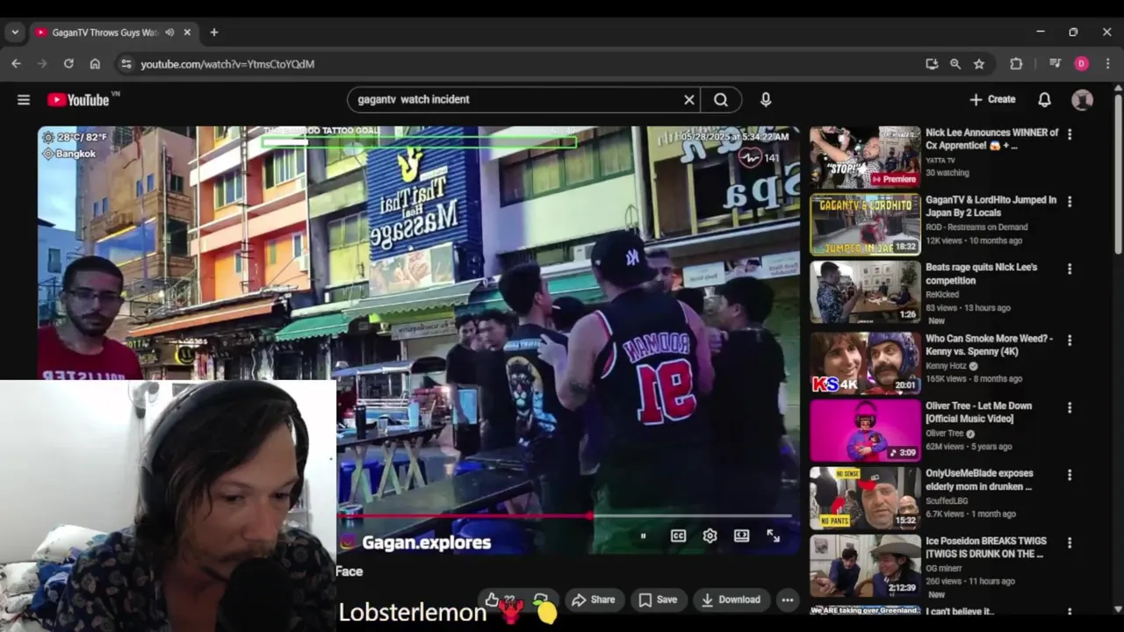
Task: Open the zoom magnifier in address bar
Action: [x=955, y=64]
